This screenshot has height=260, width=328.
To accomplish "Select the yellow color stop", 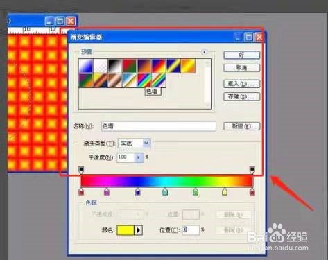I will tap(225, 191).
